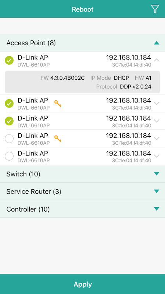The height and width of the screenshot is (294, 165).
Task: Open the filter funnel icon
Action: click(155, 9)
